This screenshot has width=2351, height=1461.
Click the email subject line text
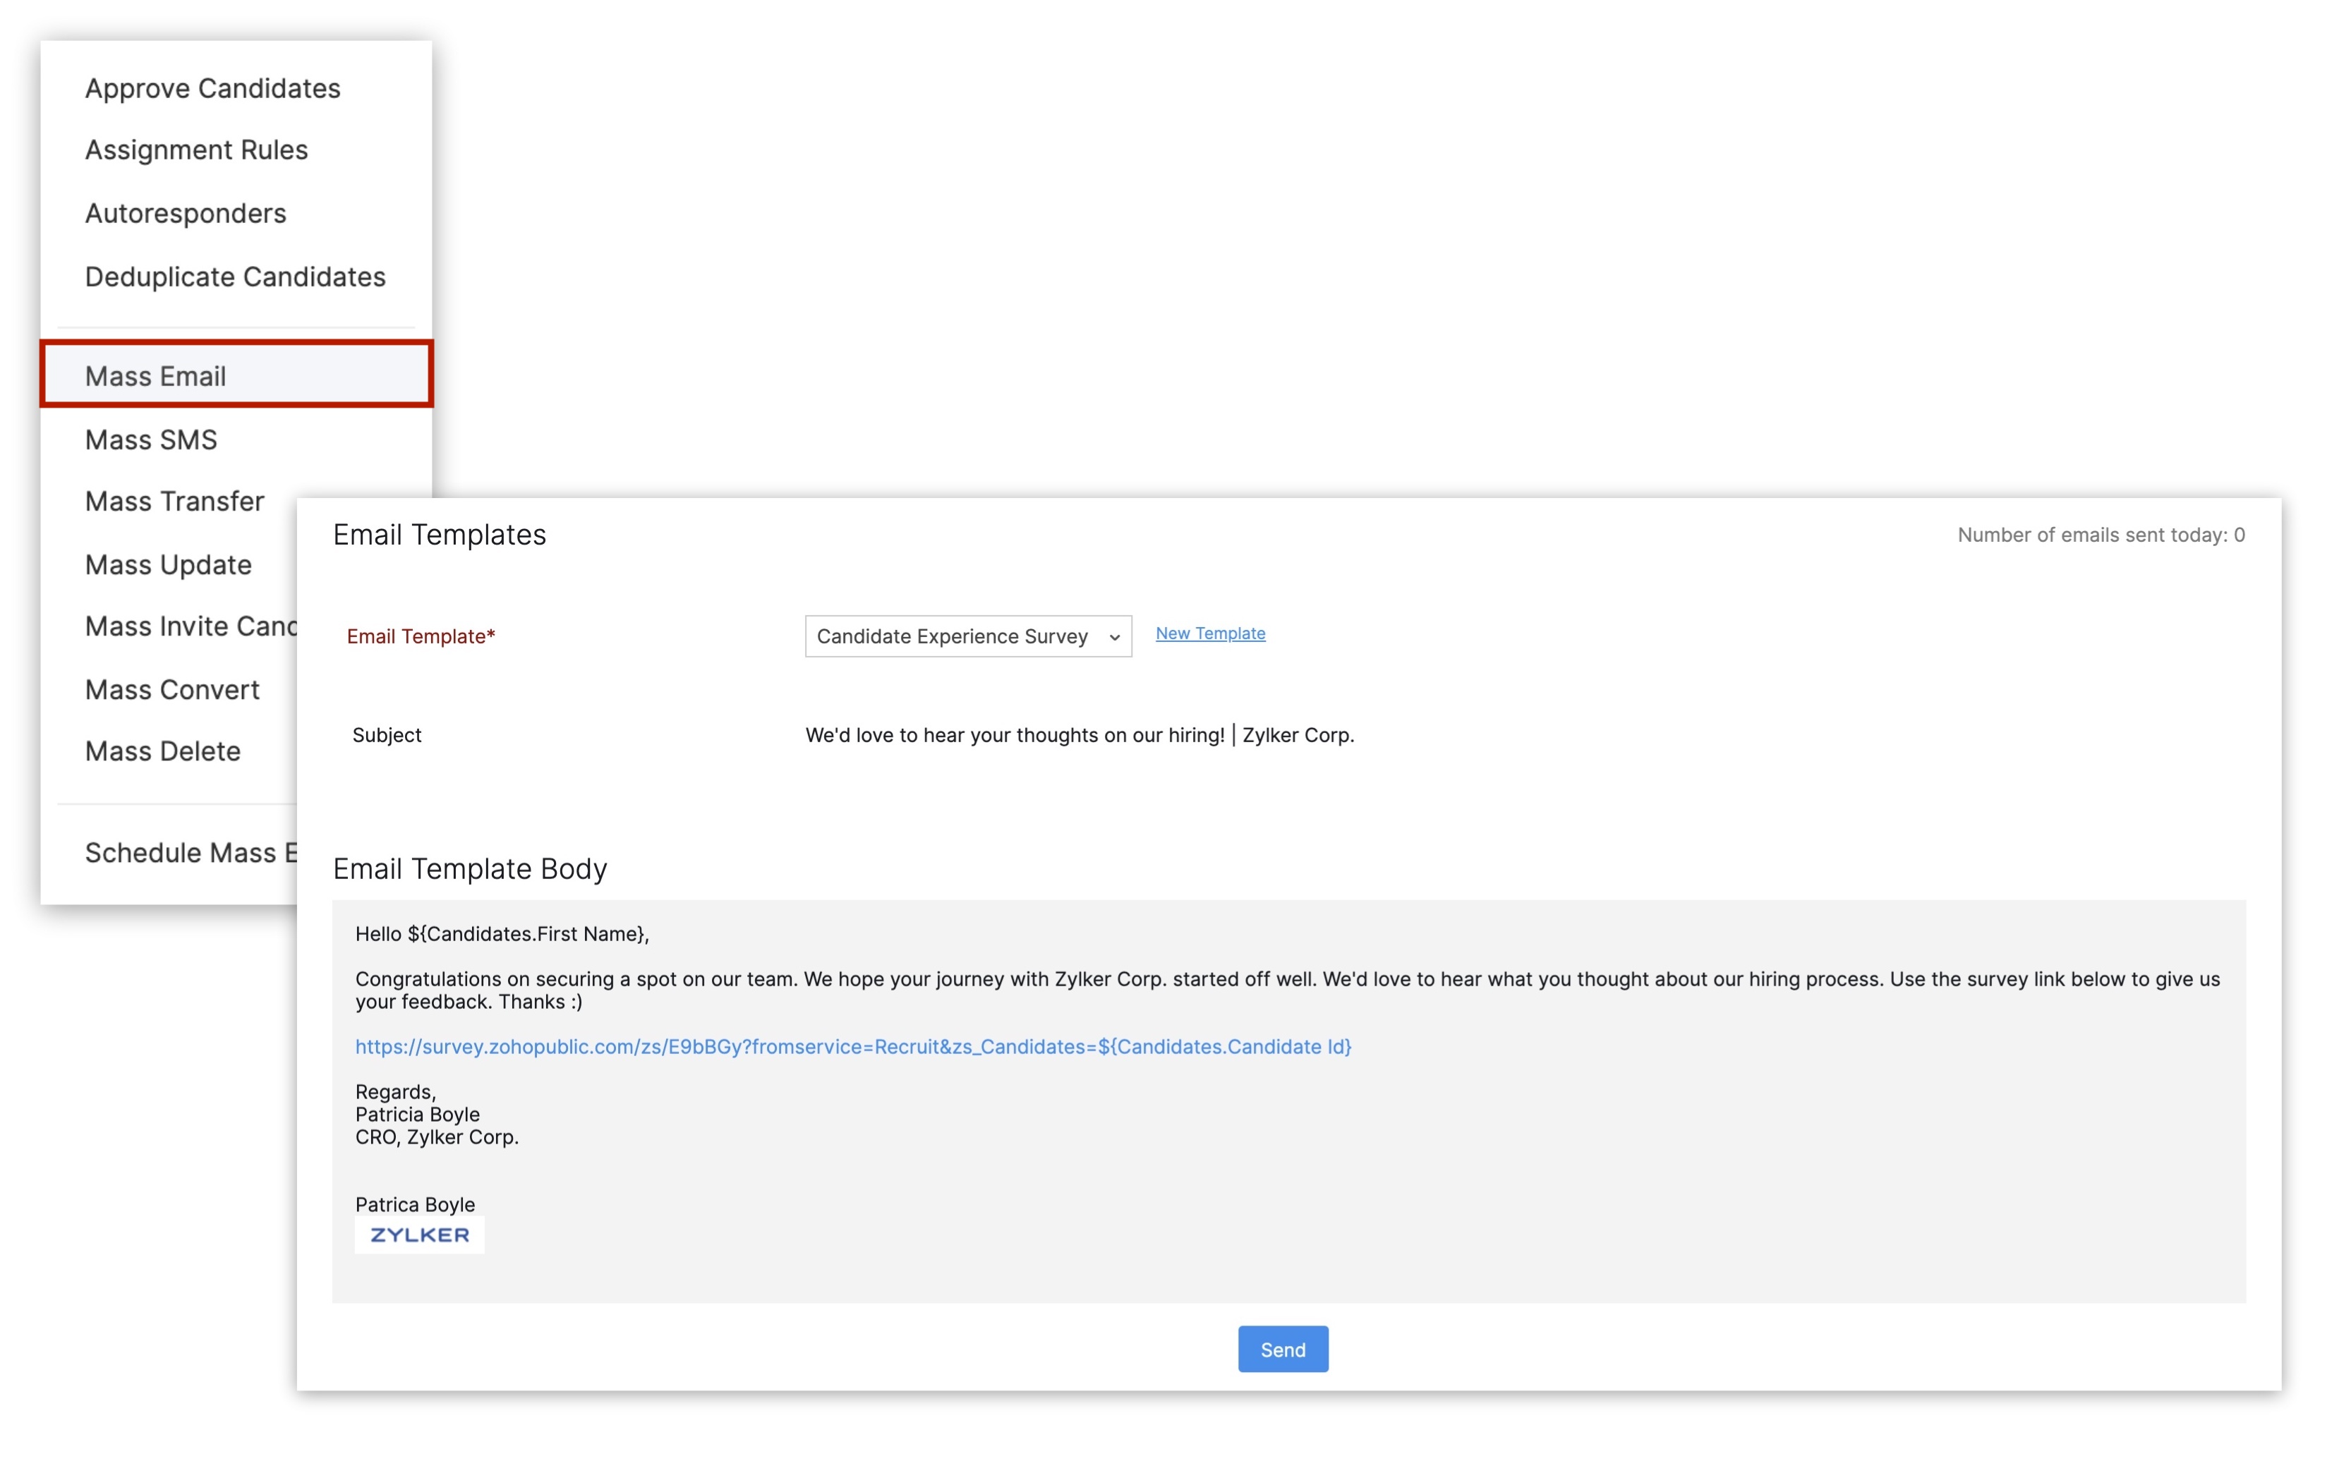1080,735
